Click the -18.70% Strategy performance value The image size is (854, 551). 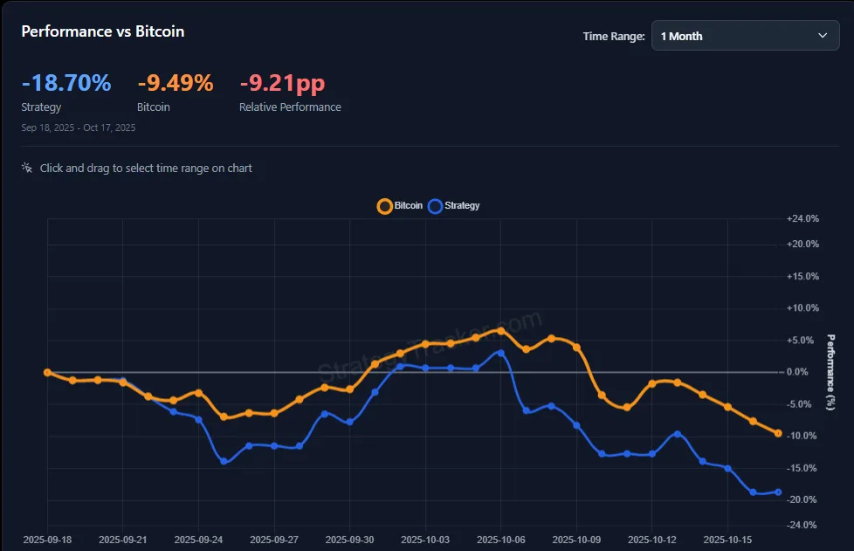pos(66,83)
